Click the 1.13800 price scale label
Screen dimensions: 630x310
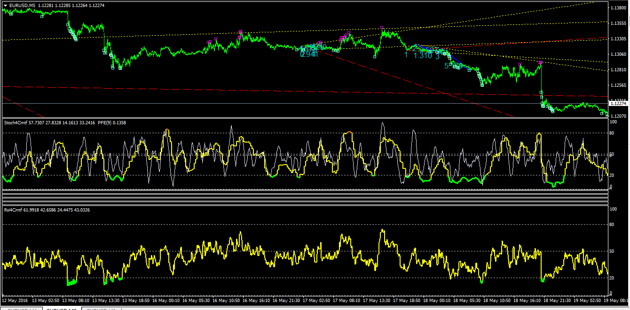[619, 8]
